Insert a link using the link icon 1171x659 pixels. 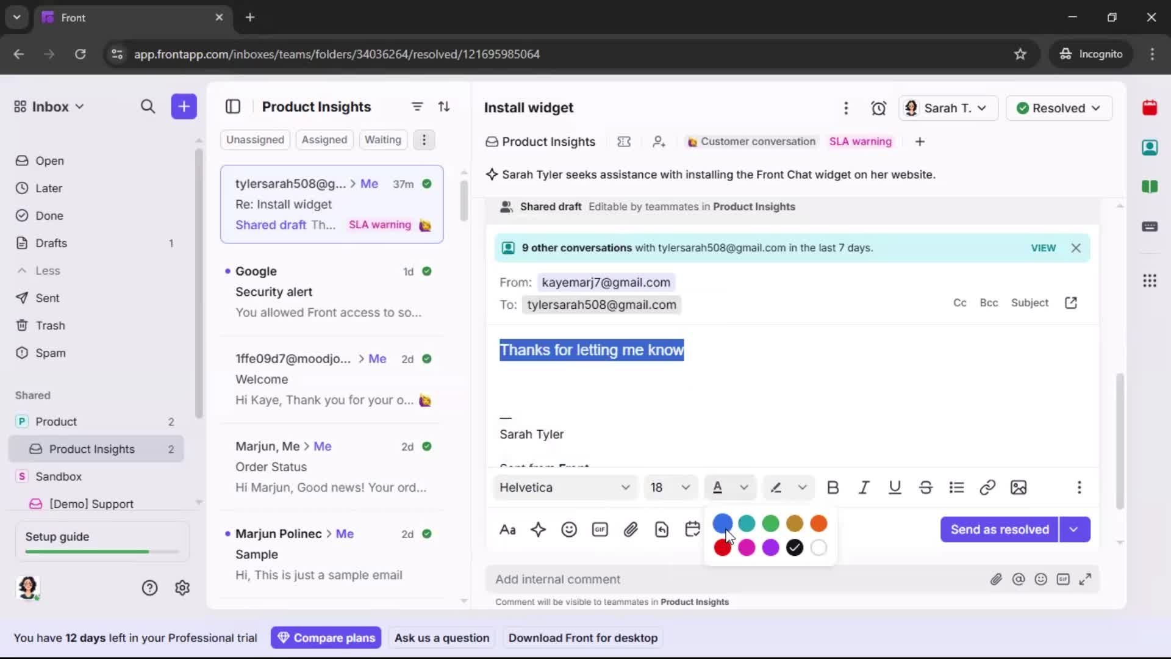point(987,488)
